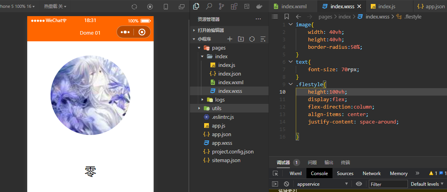Open the Default levels dropdown

pyautogui.click(x=427, y=184)
